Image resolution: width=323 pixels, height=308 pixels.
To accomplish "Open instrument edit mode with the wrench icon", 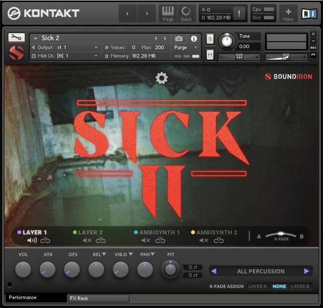I will [x=16, y=38].
